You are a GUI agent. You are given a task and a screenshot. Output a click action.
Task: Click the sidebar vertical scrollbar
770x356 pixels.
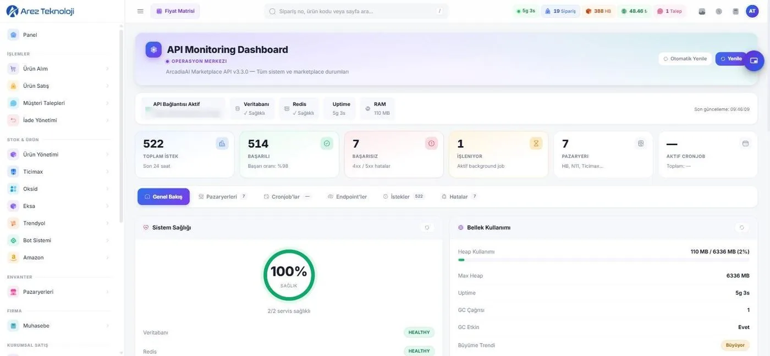tap(121, 126)
